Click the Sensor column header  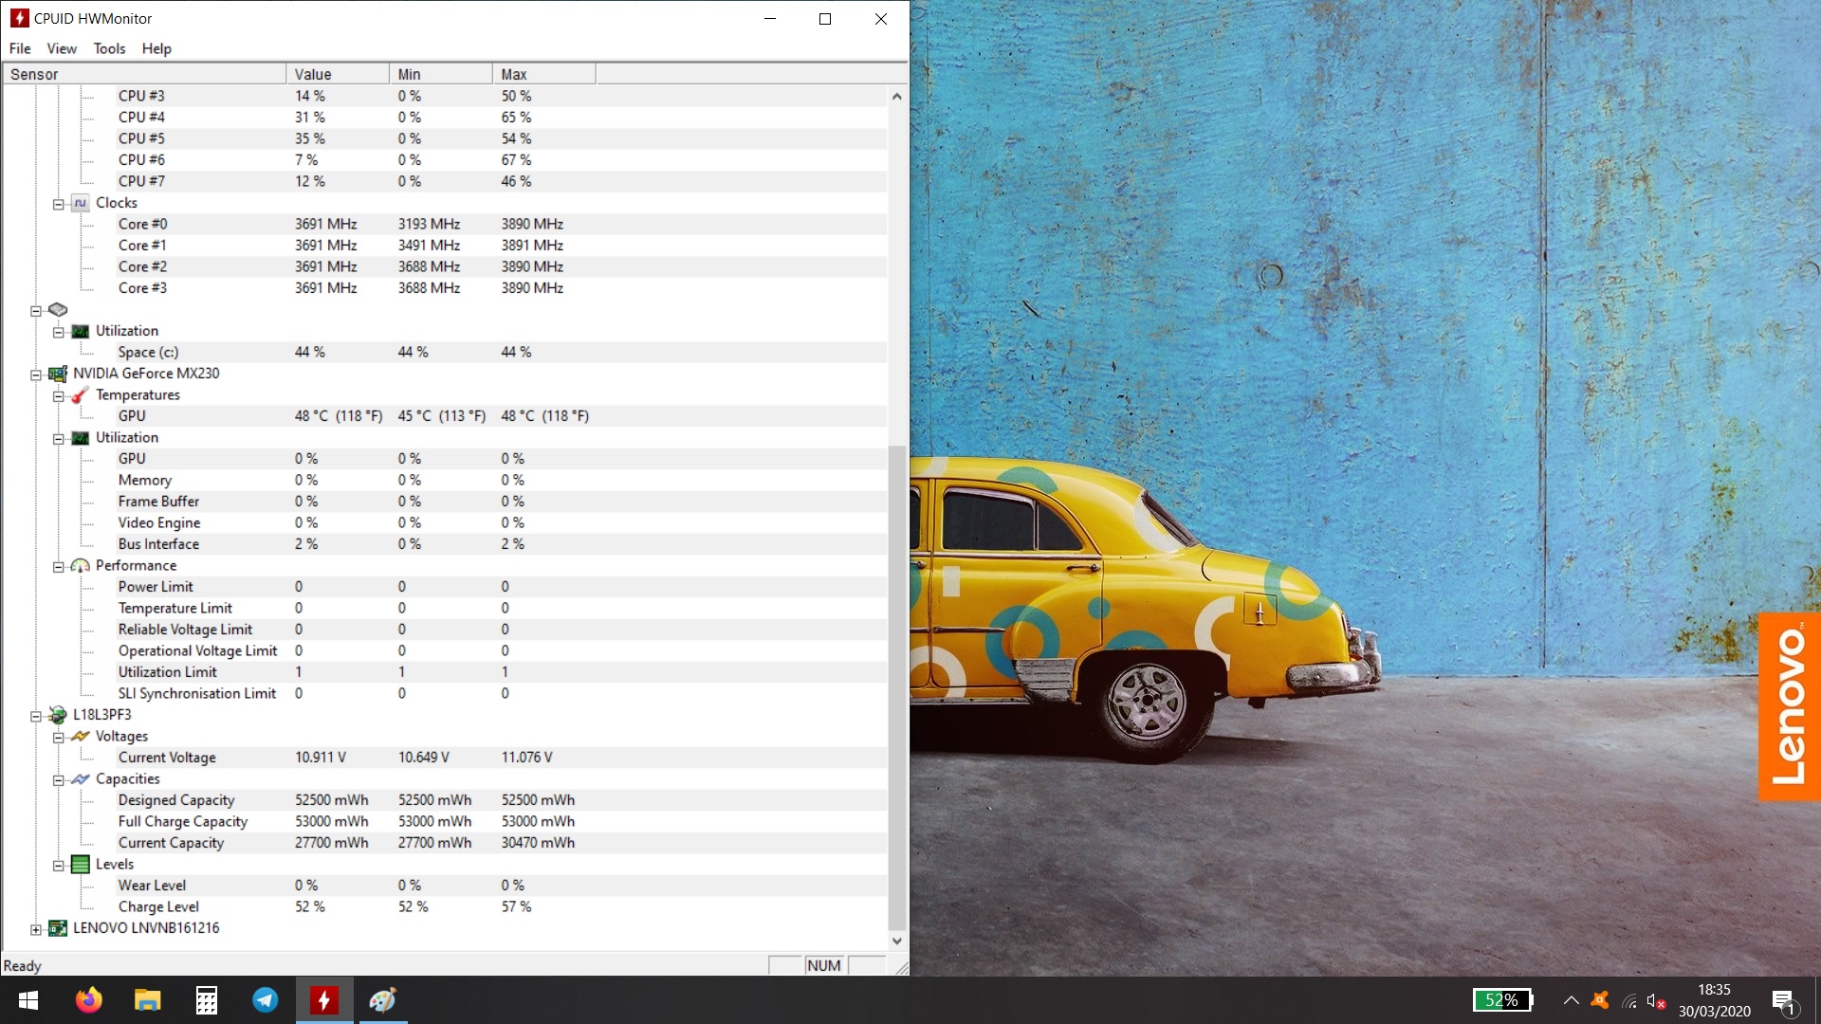click(144, 74)
